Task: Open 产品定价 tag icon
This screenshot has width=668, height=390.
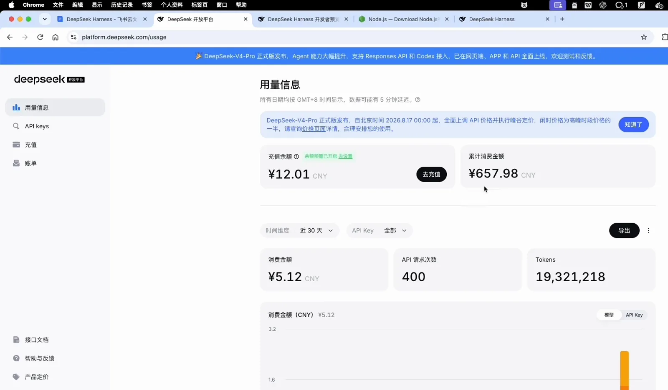Action: tap(16, 377)
